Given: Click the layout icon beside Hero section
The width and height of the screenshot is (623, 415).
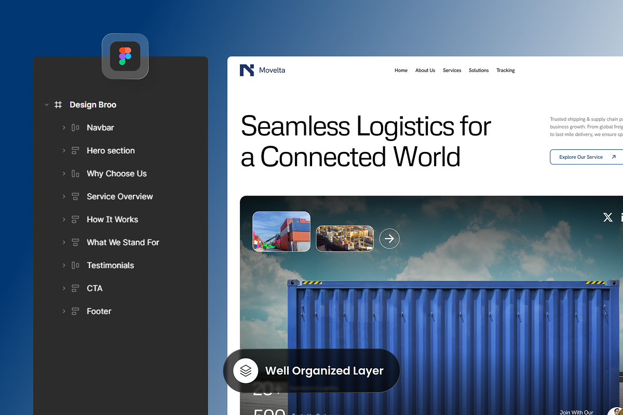Looking at the screenshot, I should tap(75, 150).
